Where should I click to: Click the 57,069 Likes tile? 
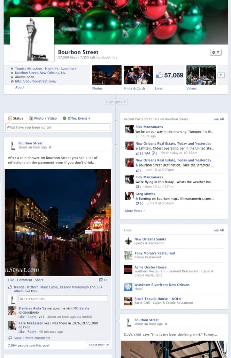pyautogui.click(x=170, y=75)
